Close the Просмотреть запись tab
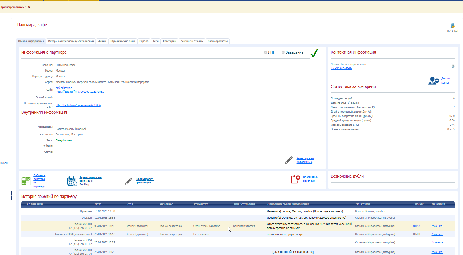 (29, 7)
